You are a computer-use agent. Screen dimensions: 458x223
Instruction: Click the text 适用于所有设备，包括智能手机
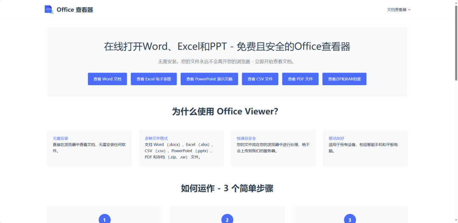(x=363, y=148)
